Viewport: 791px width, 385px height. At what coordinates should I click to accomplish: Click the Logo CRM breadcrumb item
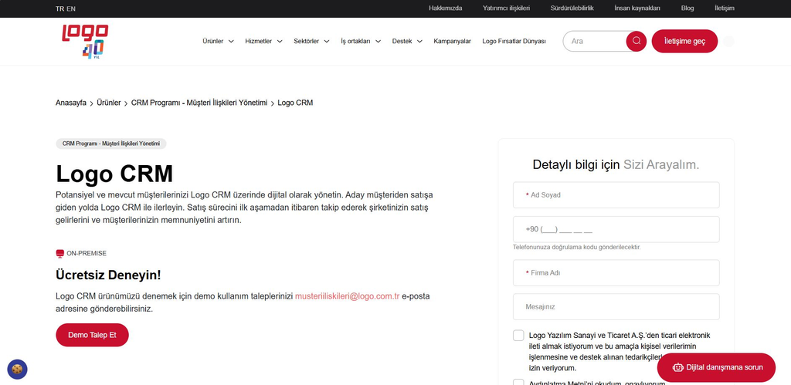295,103
